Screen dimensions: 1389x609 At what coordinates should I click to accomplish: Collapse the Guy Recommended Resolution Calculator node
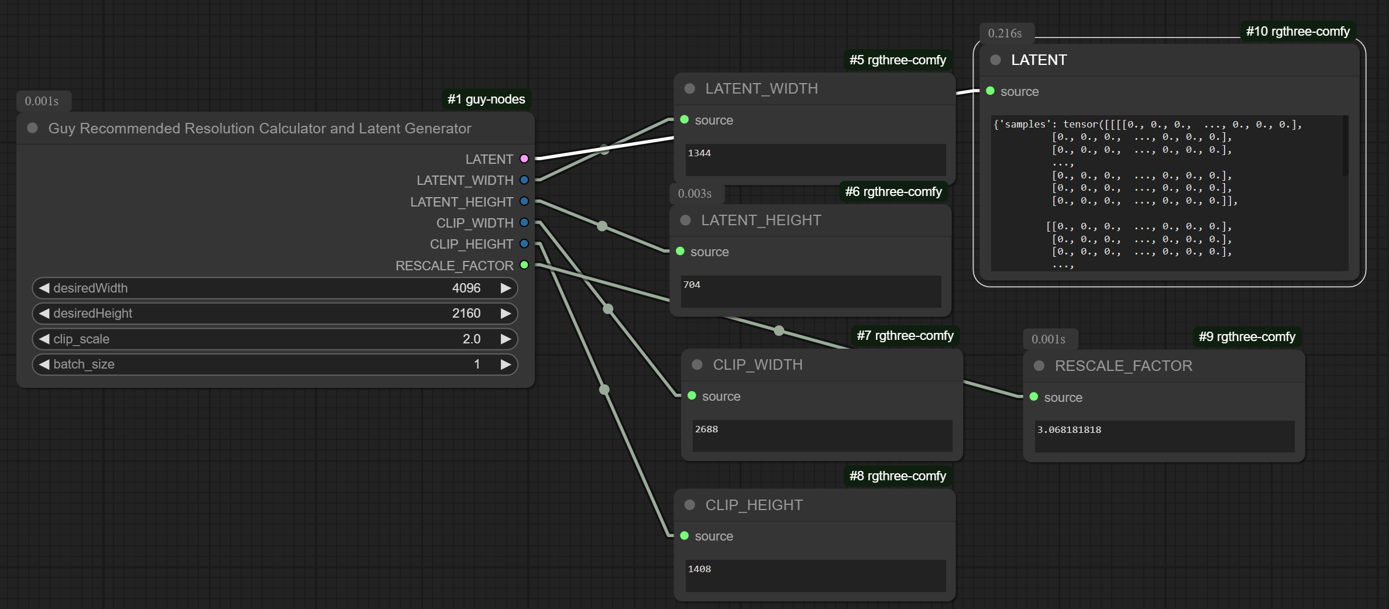[33, 128]
